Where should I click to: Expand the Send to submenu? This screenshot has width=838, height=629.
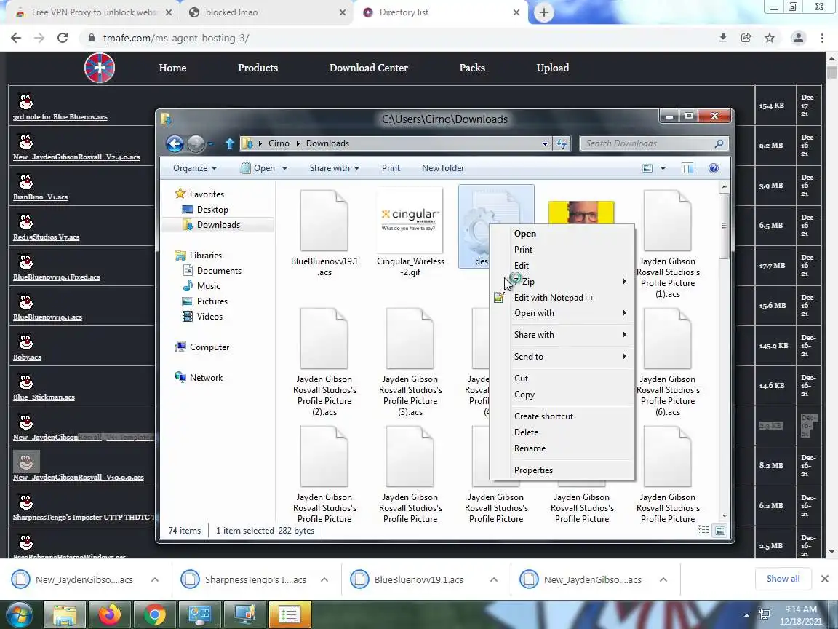(x=563, y=356)
